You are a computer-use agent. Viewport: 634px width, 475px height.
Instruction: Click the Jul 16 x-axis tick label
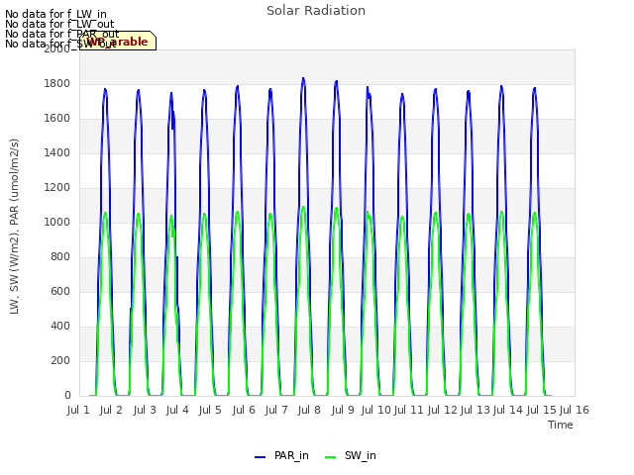[x=575, y=410]
